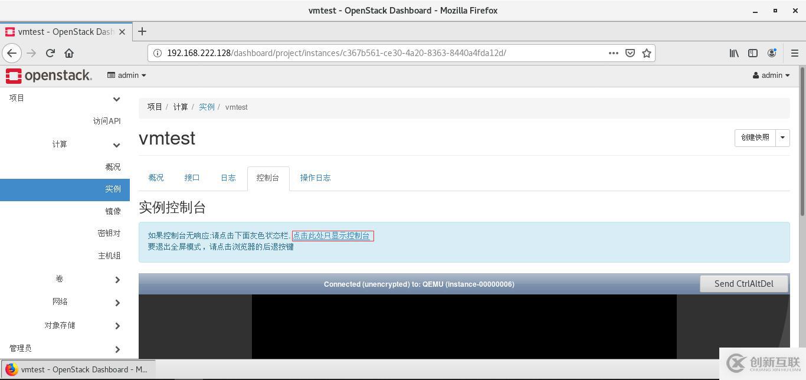Open site information icon in address bar

[x=158, y=53]
